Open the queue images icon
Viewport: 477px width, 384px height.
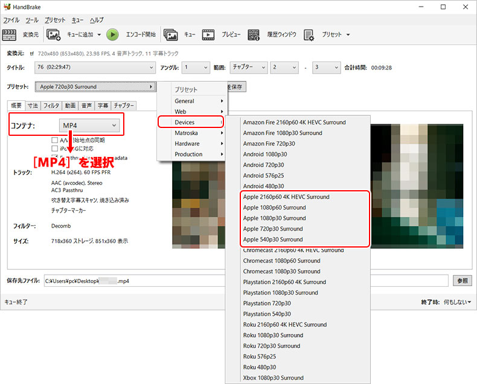[x=171, y=34]
